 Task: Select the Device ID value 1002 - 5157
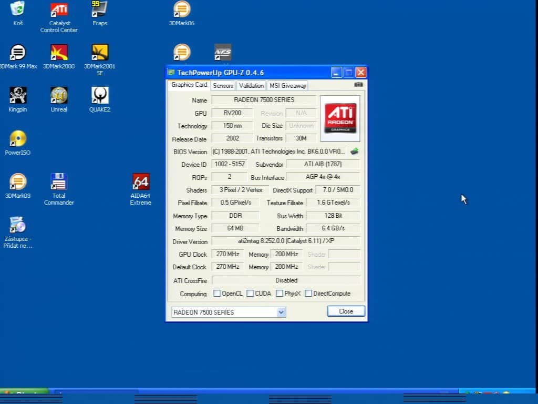click(x=230, y=164)
